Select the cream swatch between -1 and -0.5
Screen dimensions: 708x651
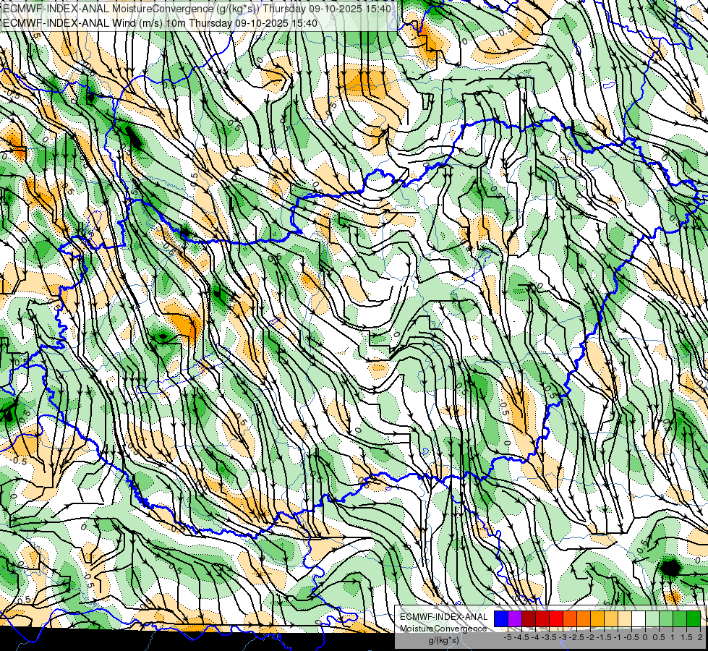pos(625,618)
